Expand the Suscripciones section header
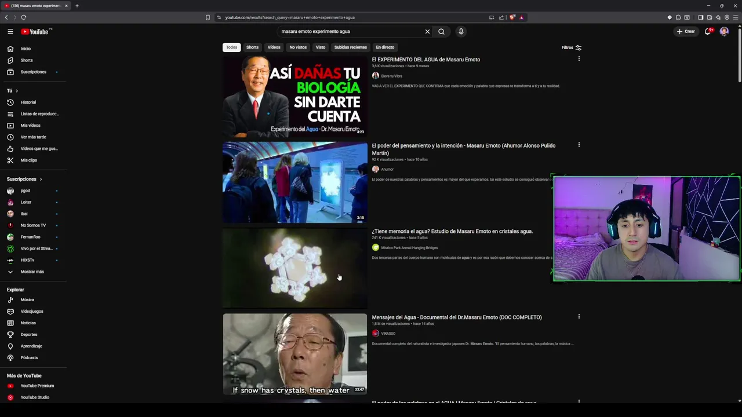This screenshot has height=417, width=742. (24, 179)
